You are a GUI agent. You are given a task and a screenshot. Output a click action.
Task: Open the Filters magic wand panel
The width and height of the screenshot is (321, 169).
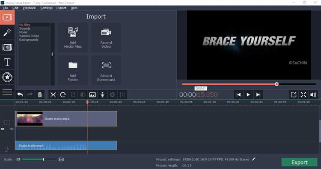(x=7, y=32)
